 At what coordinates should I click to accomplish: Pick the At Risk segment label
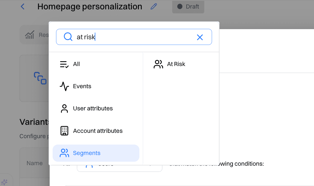point(176,64)
